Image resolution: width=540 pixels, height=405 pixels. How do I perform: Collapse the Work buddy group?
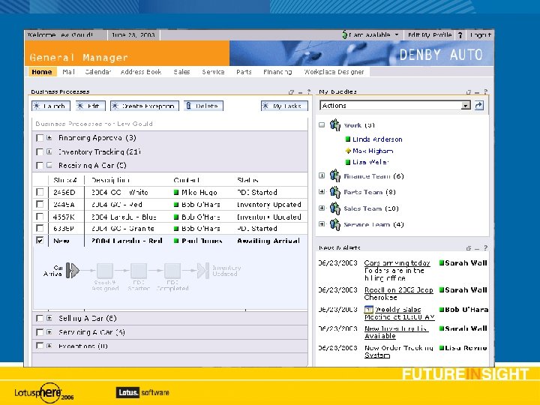click(322, 124)
